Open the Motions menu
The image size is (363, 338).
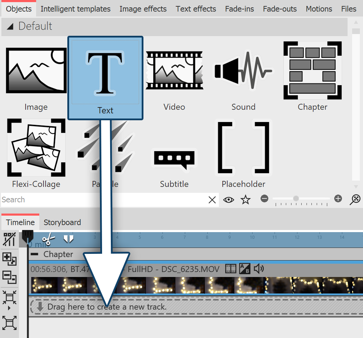(318, 9)
